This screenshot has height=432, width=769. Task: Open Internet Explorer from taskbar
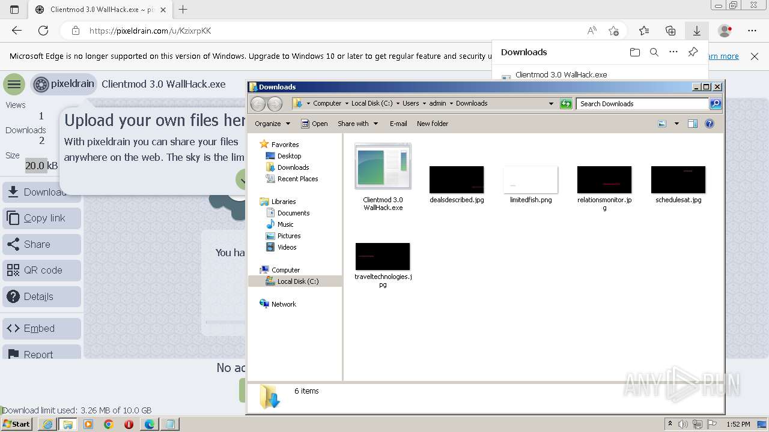click(x=47, y=424)
